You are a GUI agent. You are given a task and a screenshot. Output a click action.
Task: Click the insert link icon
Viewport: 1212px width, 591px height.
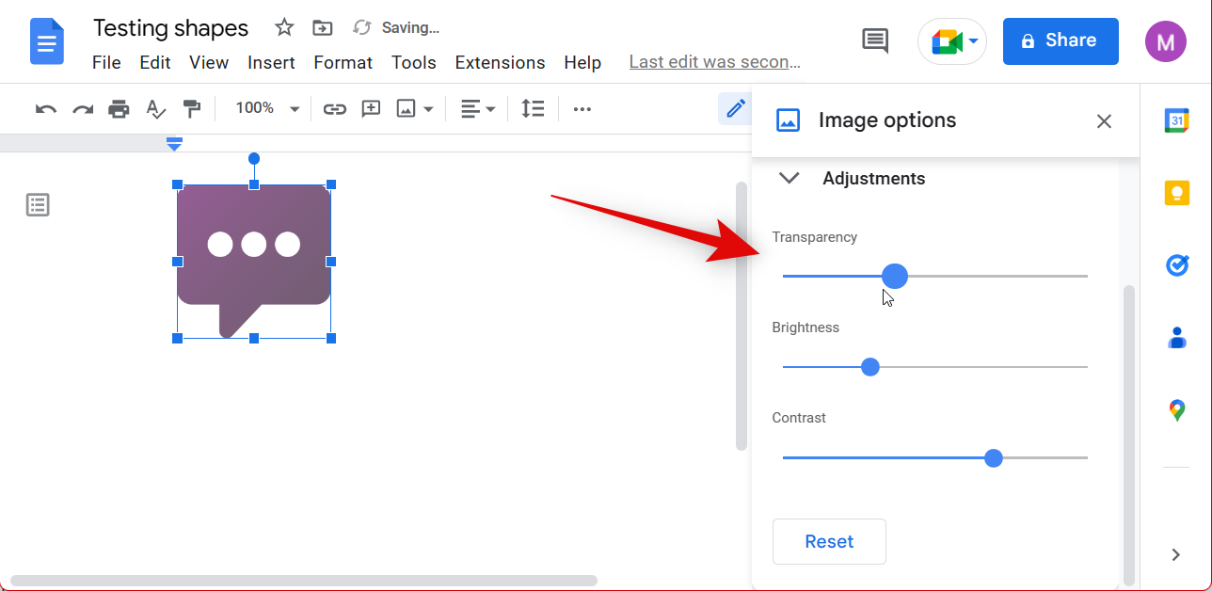(335, 109)
